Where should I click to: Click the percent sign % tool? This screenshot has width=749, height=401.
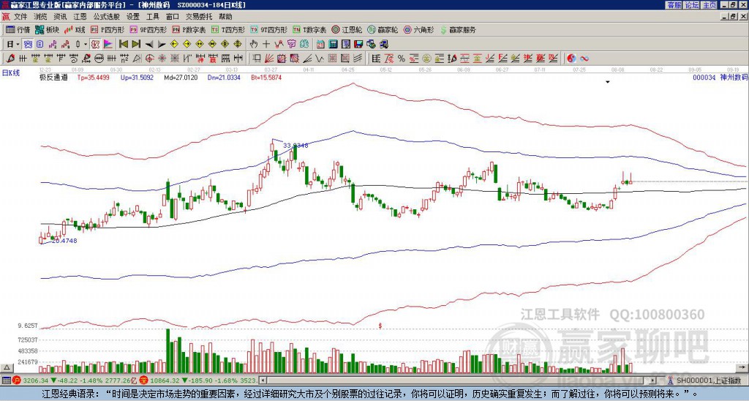tap(402, 59)
